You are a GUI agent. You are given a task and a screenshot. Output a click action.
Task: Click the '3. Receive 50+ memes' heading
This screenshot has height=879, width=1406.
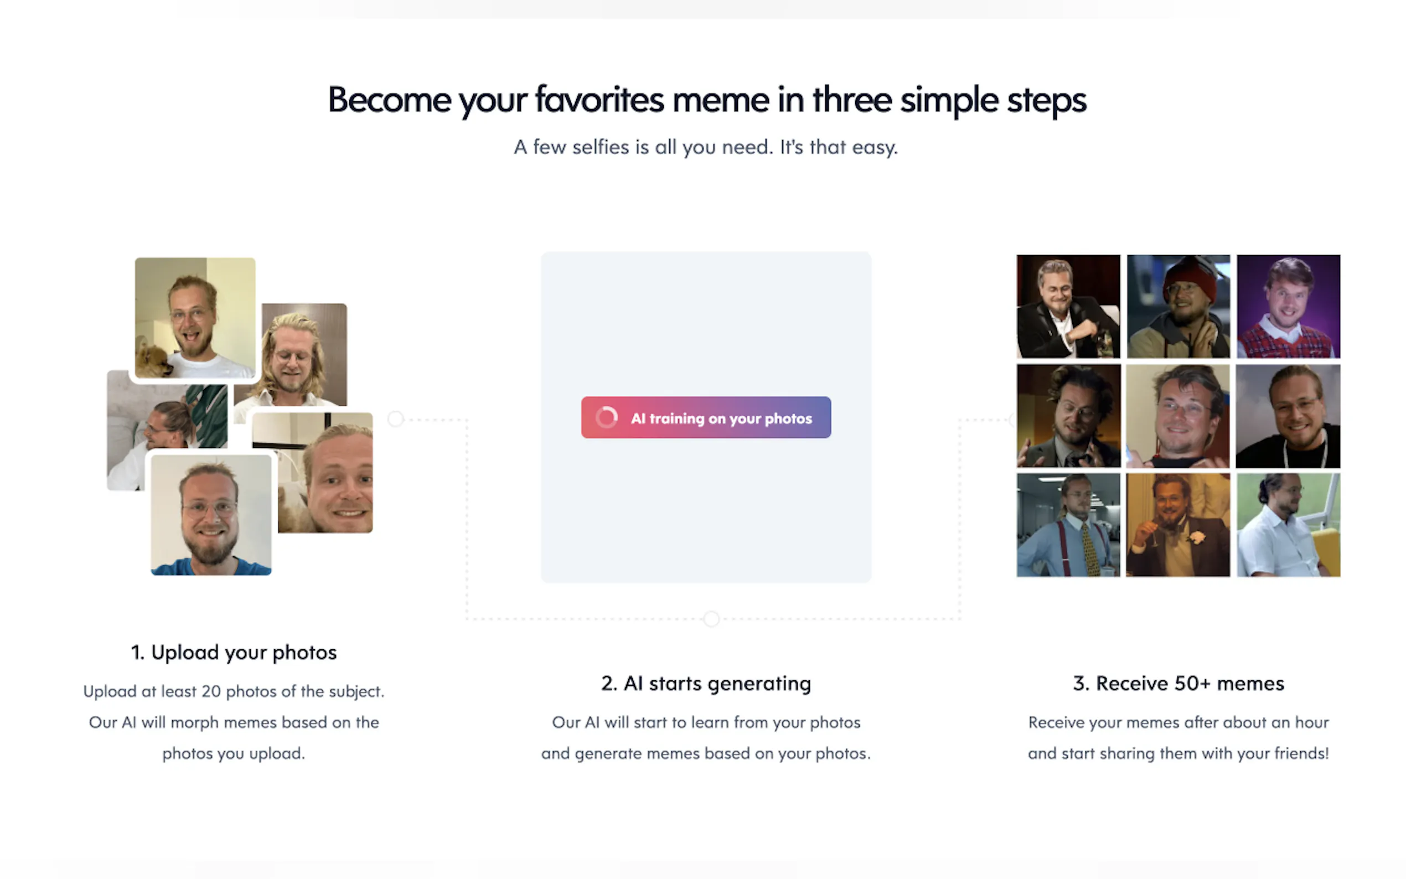(x=1178, y=684)
